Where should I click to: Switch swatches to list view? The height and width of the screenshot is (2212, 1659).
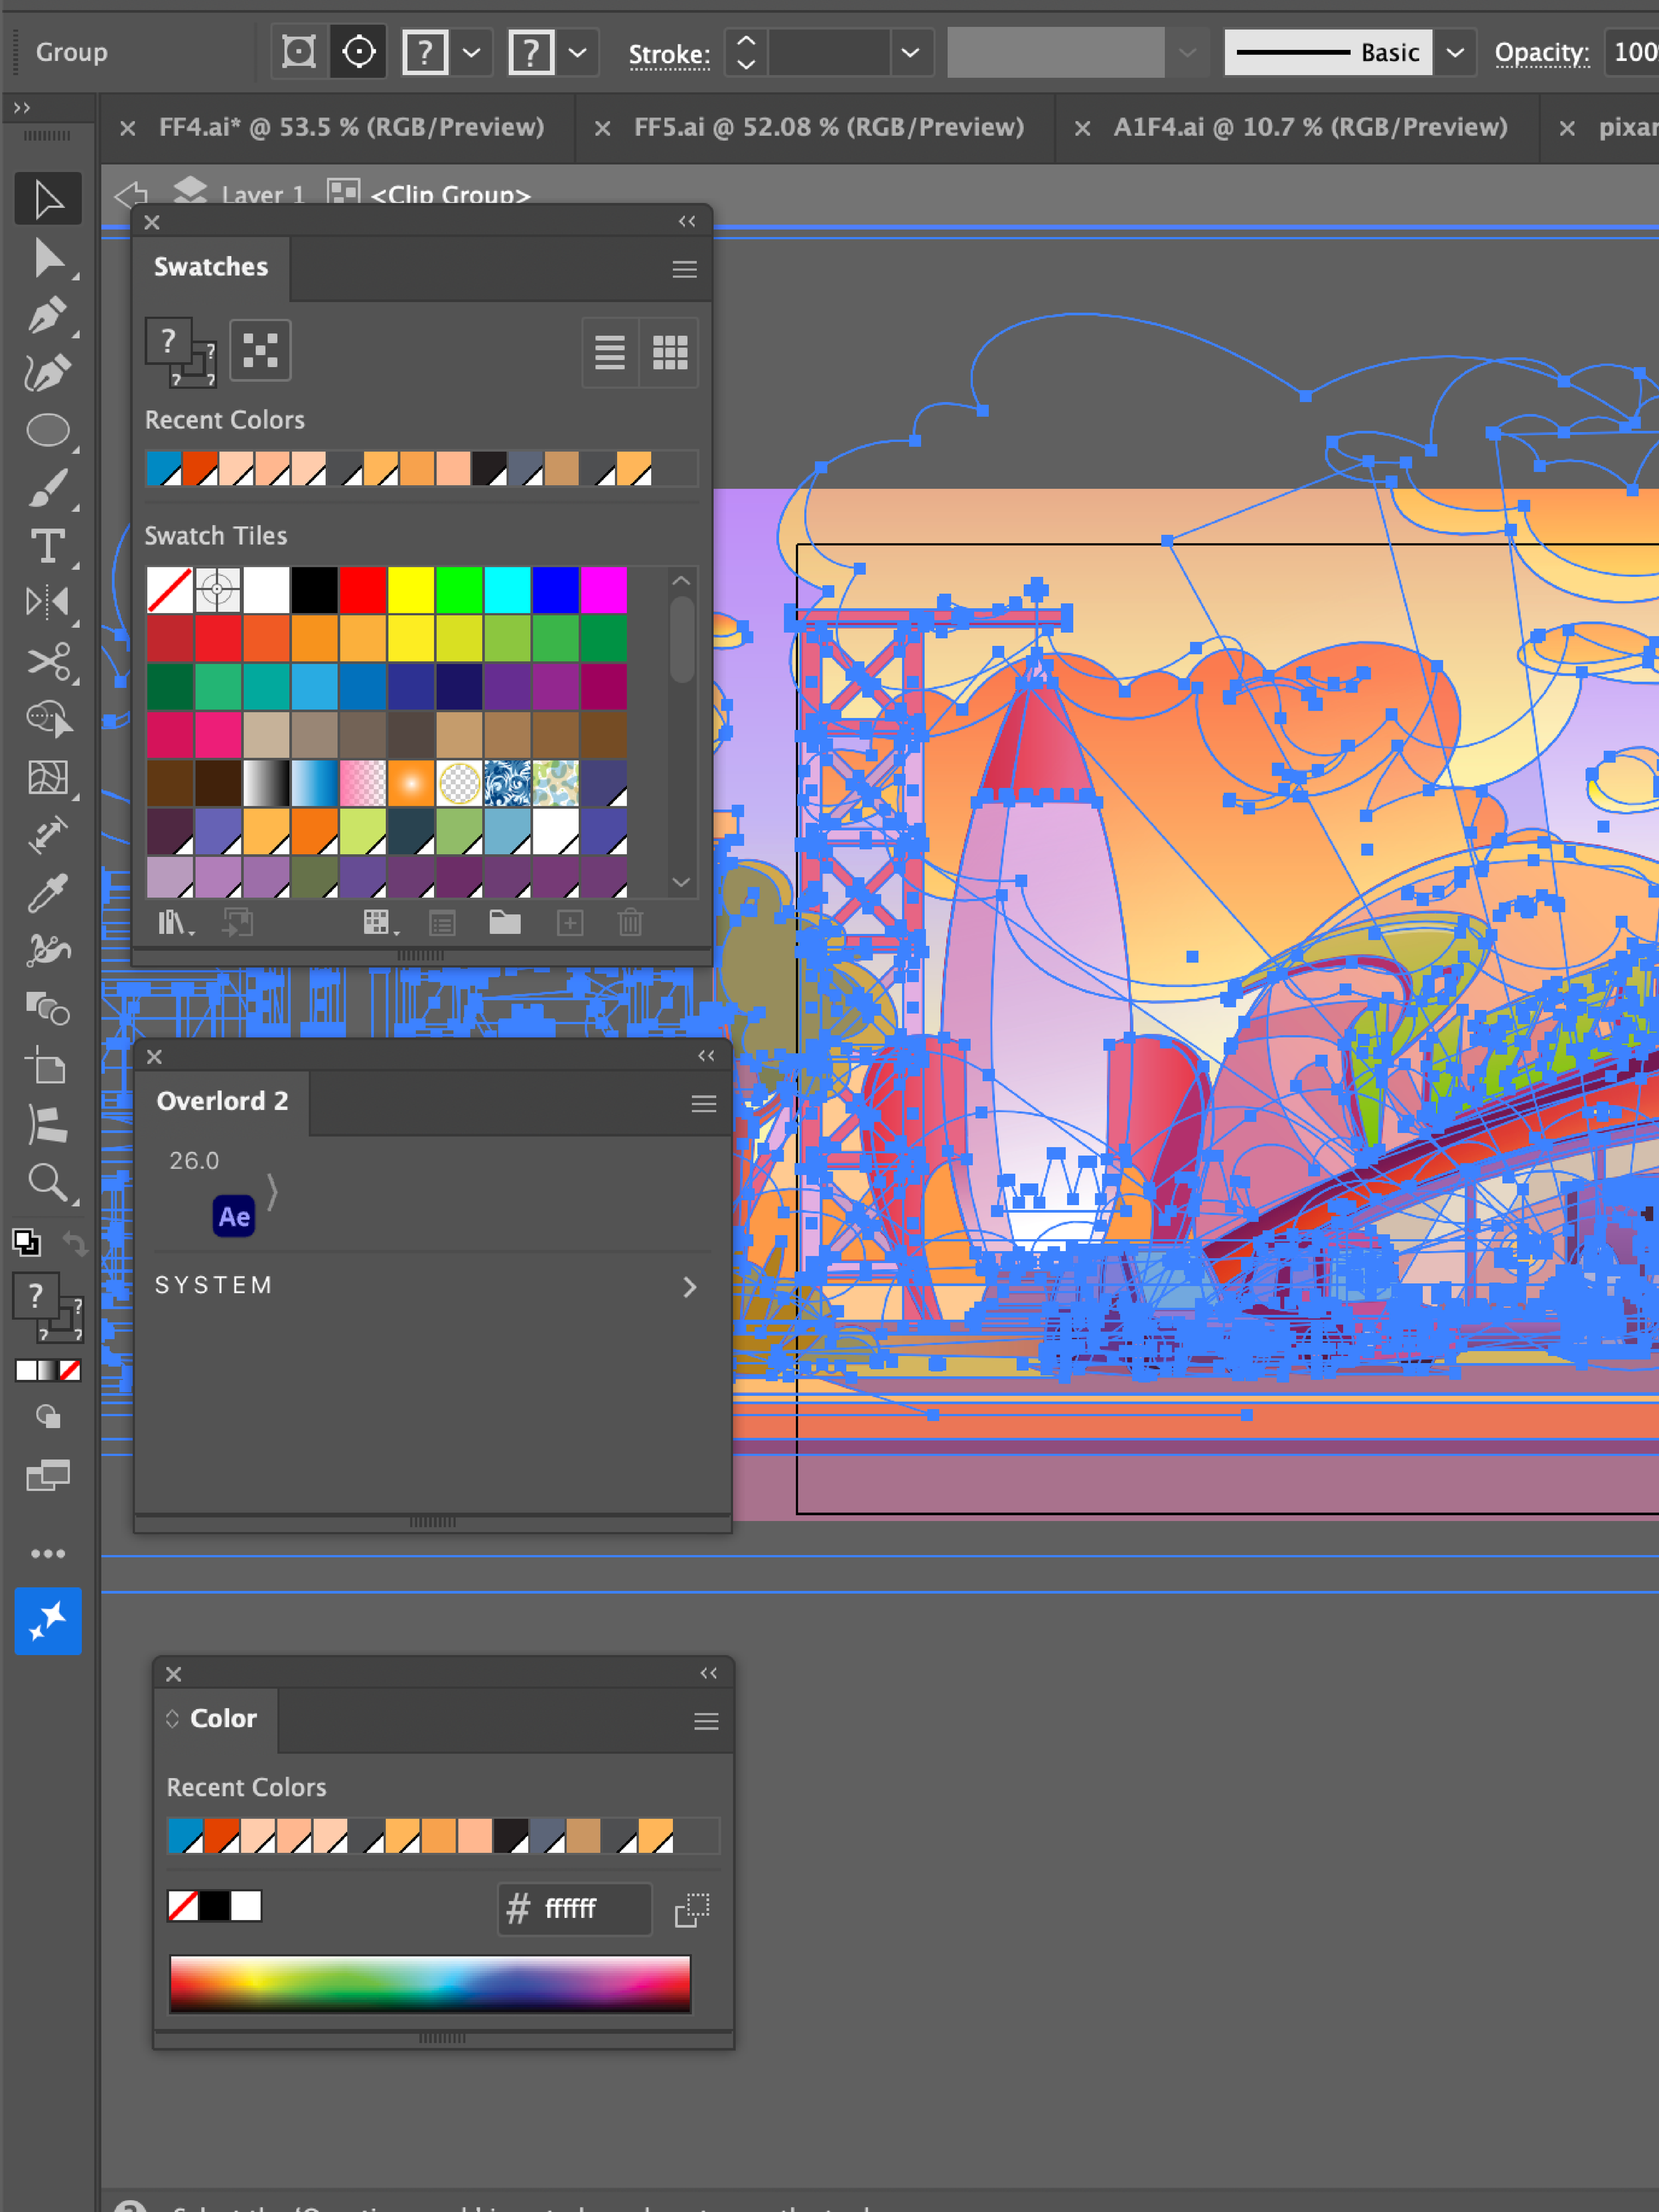(x=609, y=352)
